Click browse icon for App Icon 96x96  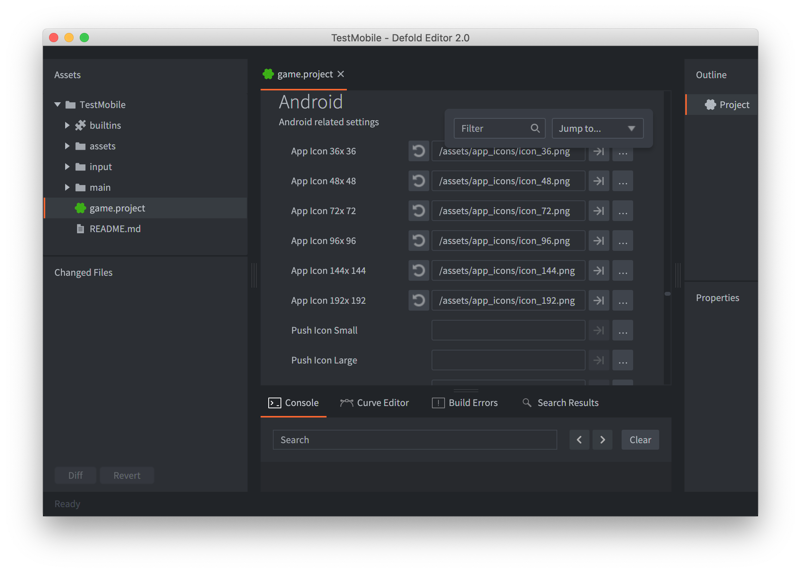[x=623, y=241]
